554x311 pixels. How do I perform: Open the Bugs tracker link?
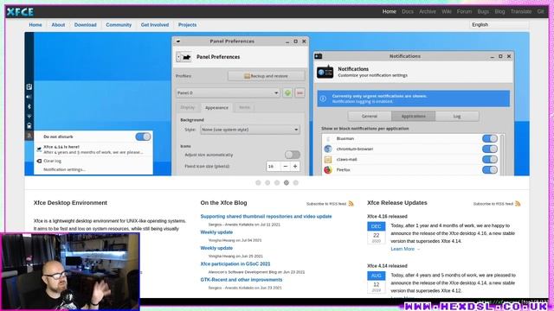(483, 11)
